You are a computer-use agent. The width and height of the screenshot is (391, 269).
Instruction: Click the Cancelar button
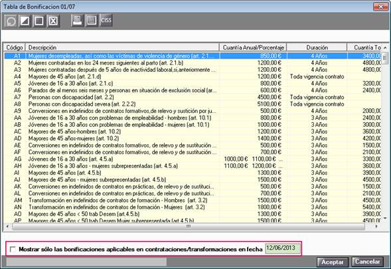pyautogui.click(x=368, y=262)
